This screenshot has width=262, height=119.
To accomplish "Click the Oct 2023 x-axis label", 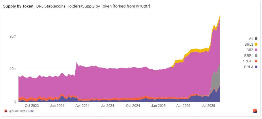I will tap(32, 106).
